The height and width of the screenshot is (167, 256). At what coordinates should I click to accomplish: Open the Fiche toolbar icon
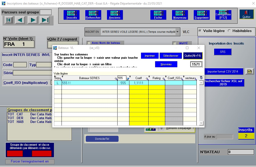pyautogui.click(x=158, y=15)
